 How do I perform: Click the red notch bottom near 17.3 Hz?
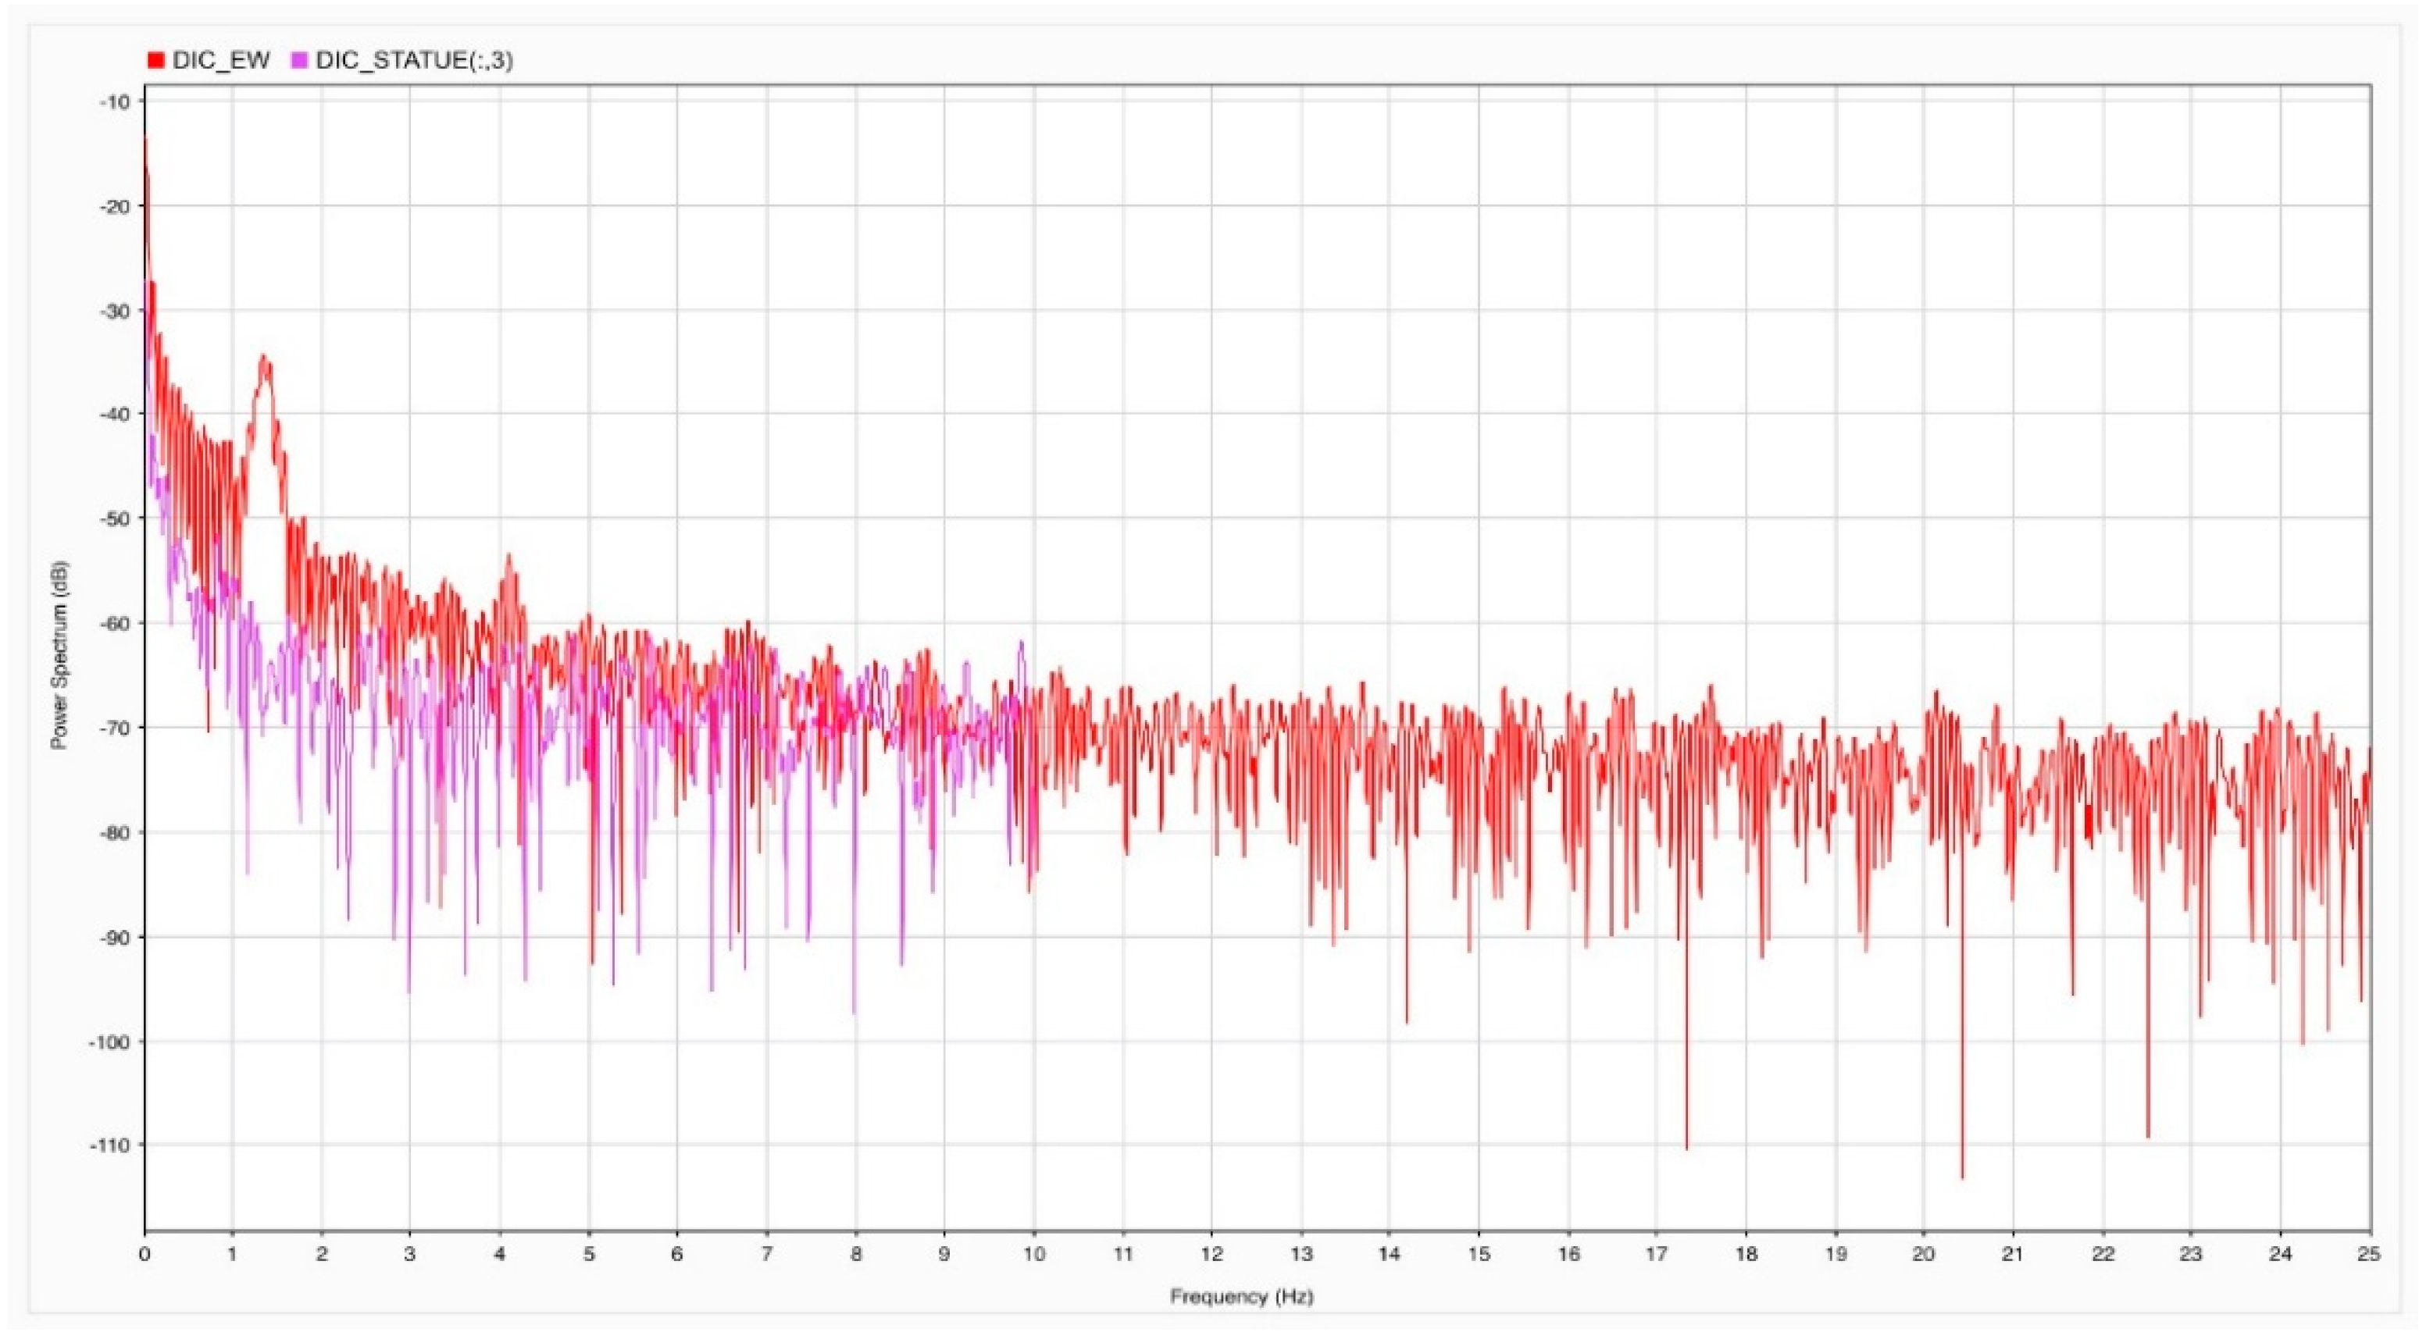pos(1686,1146)
